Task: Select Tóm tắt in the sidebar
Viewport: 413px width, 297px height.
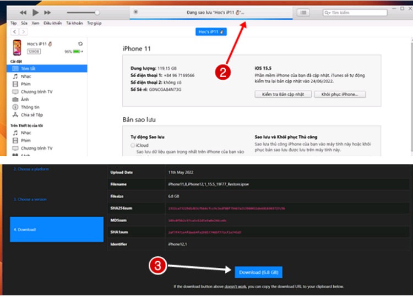Action: click(47, 68)
